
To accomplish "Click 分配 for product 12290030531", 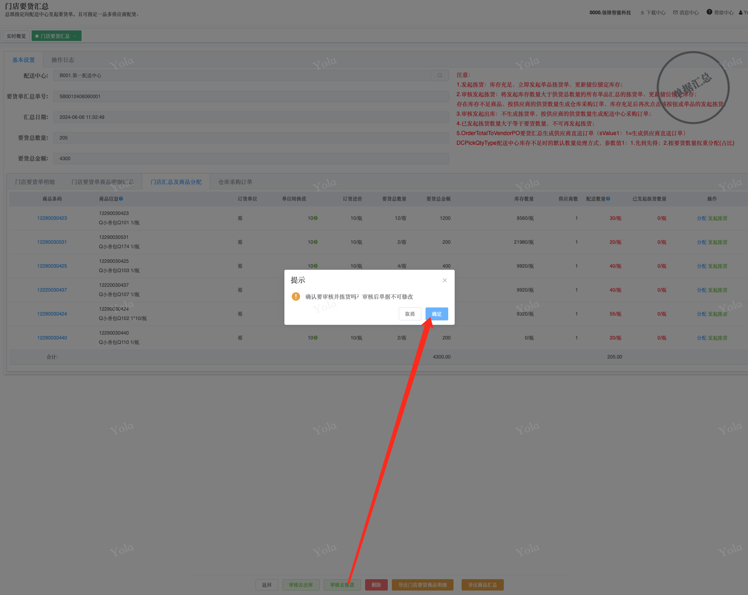I will 702,242.
